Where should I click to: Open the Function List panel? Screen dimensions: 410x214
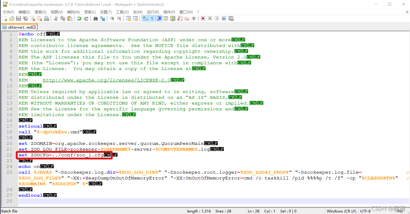pos(180,18)
